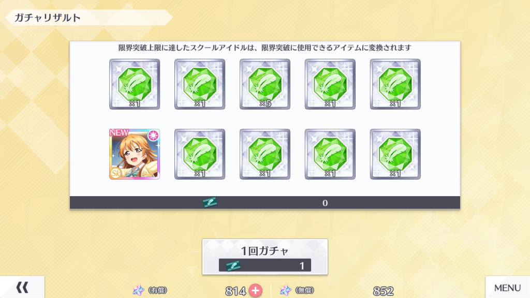Pull the 1回ガチャ single gacha button
The width and height of the screenshot is (530, 298).
[x=265, y=257]
